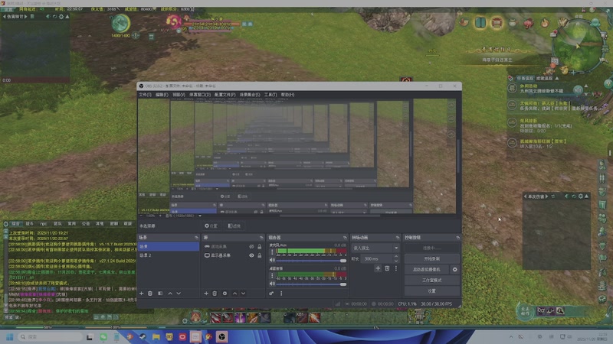This screenshot has width=613, height=344.
Task: Click the Windows taskbar search box
Action: pos(51,337)
